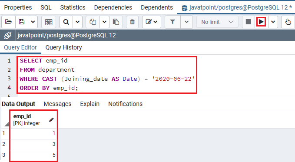
Task: Select the Query Editor tab
Action: [20, 47]
